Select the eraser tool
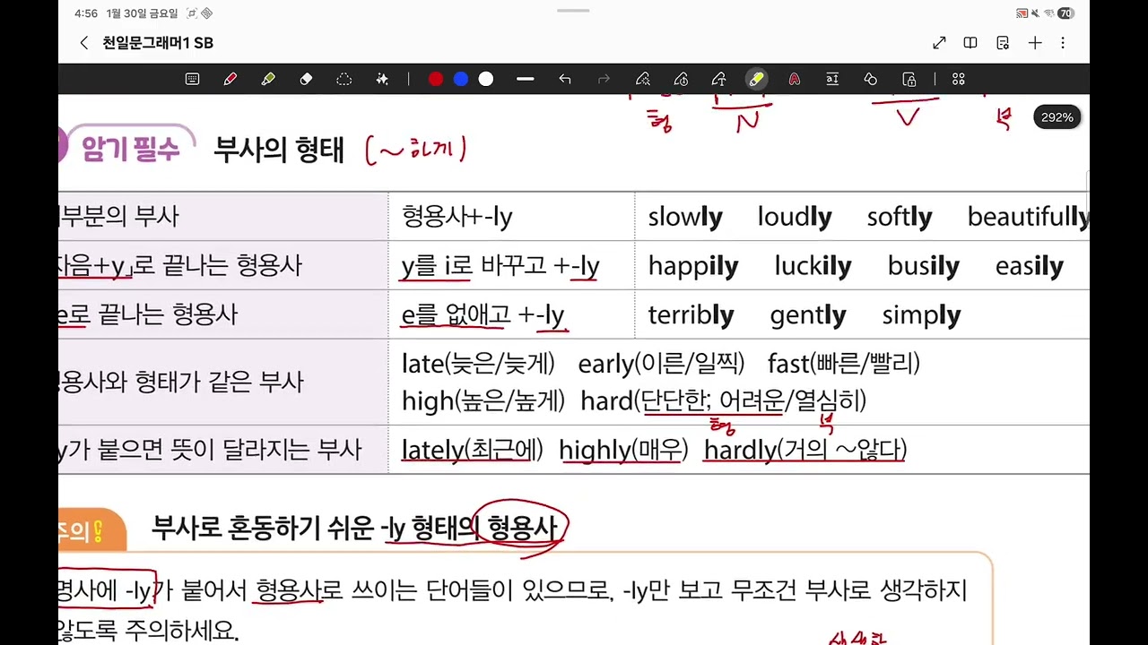The height and width of the screenshot is (645, 1148). coord(306,79)
